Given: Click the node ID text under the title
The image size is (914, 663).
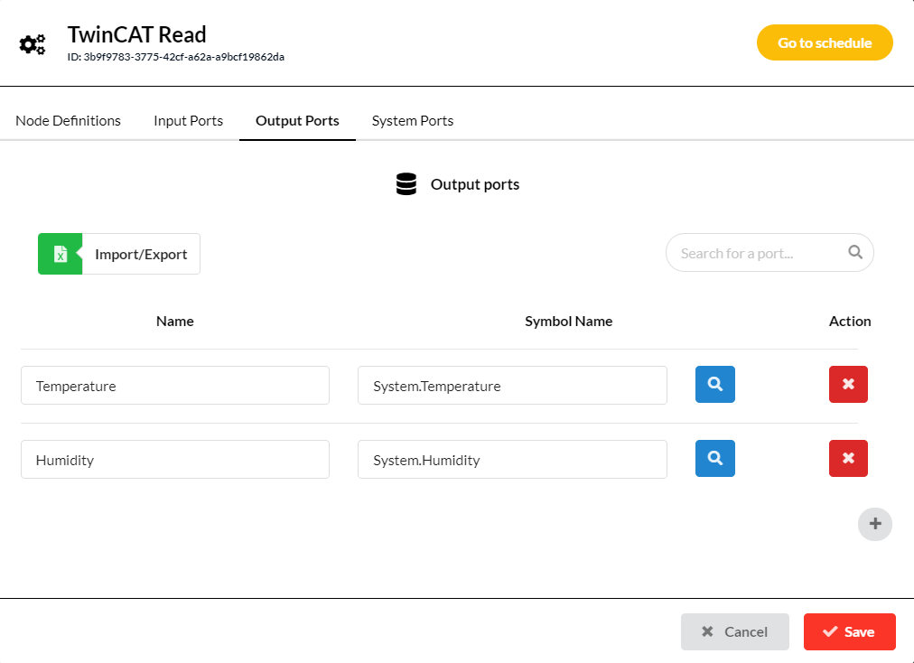Looking at the screenshot, I should pyautogui.click(x=176, y=57).
